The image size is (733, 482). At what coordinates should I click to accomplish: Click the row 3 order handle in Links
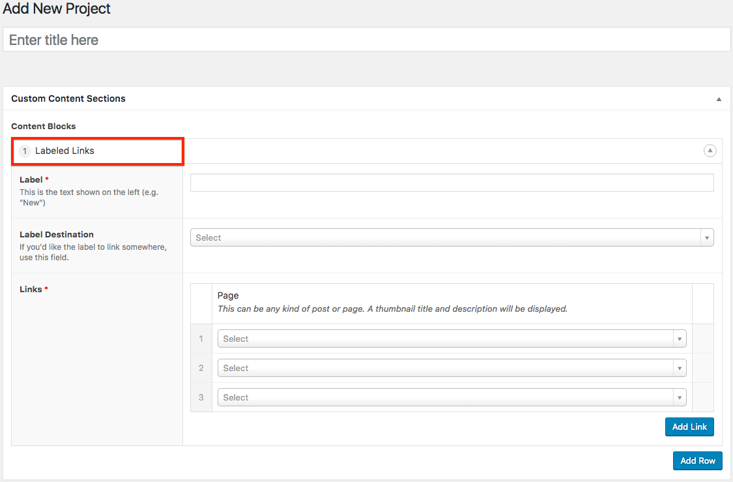click(201, 397)
